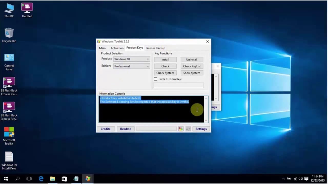
Task: Click the '<Product key installation failed>' console line
Action: [120, 98]
